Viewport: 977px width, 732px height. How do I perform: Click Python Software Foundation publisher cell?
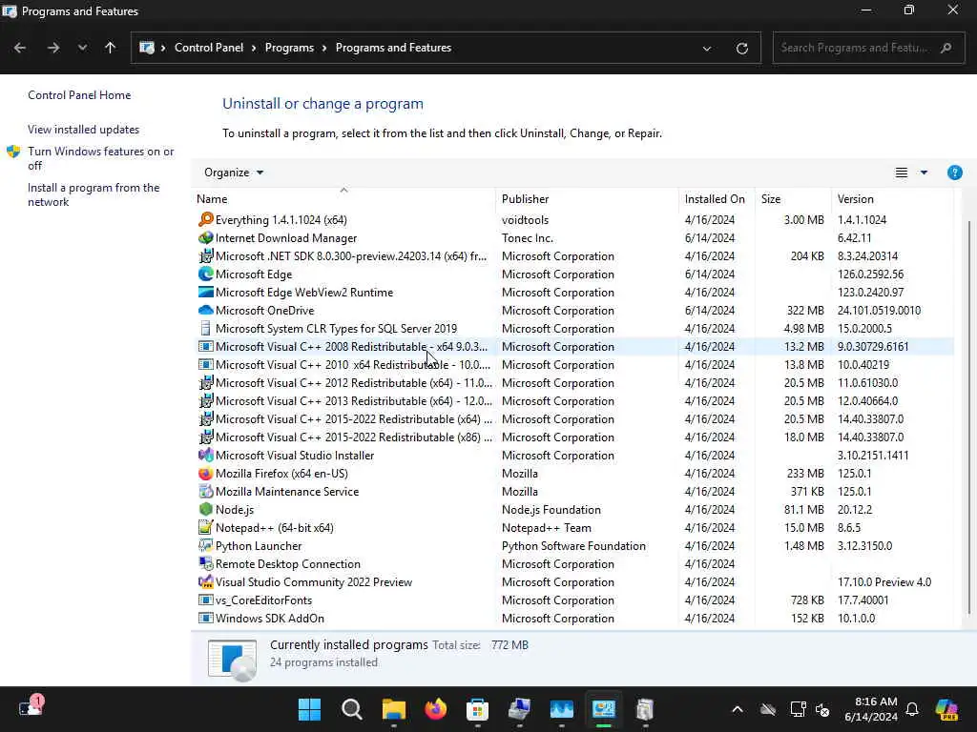coord(573,545)
